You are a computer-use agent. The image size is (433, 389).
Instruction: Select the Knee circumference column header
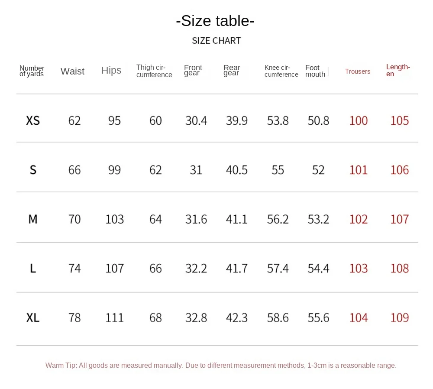click(x=281, y=71)
